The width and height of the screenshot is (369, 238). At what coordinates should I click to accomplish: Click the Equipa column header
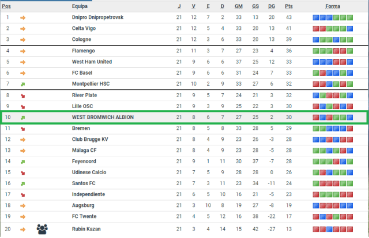pos(80,6)
